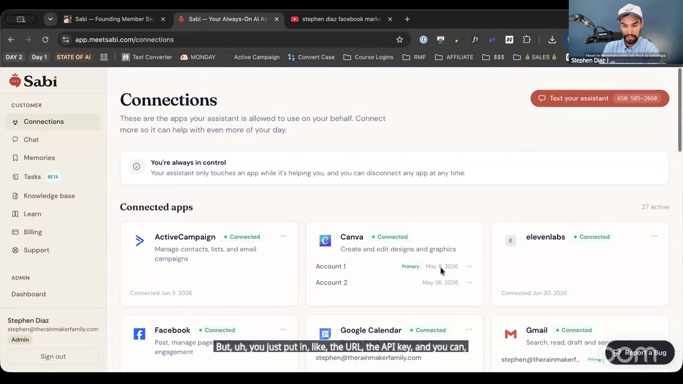Viewport: 683px width, 384px height.
Task: Click the checkmark icon beside You're always in control
Action: coord(137,166)
